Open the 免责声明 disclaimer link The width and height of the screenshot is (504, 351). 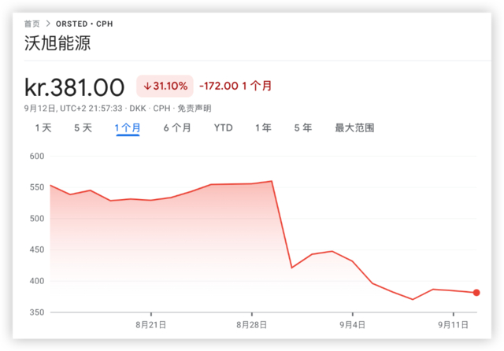point(194,109)
